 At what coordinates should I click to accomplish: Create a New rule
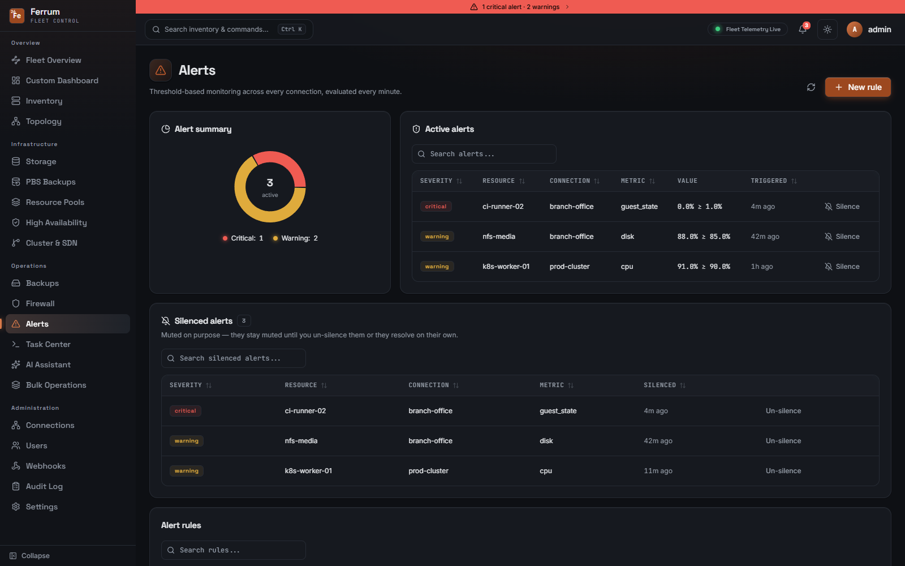point(857,87)
